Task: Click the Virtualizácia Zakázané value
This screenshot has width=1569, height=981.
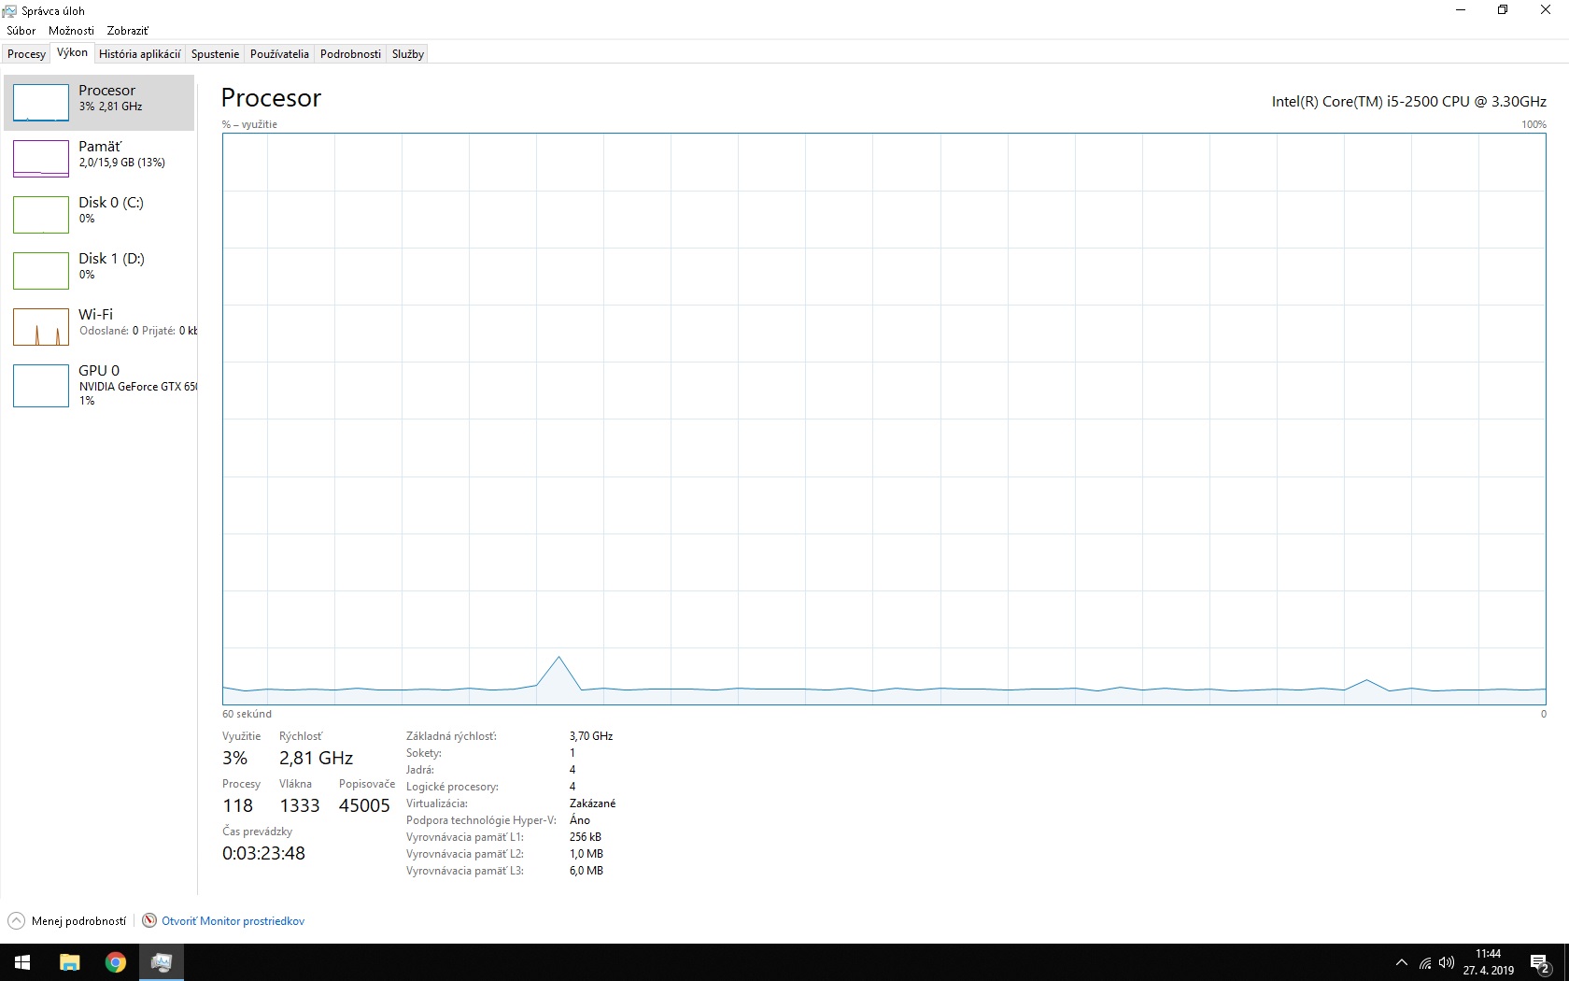Action: (x=592, y=803)
